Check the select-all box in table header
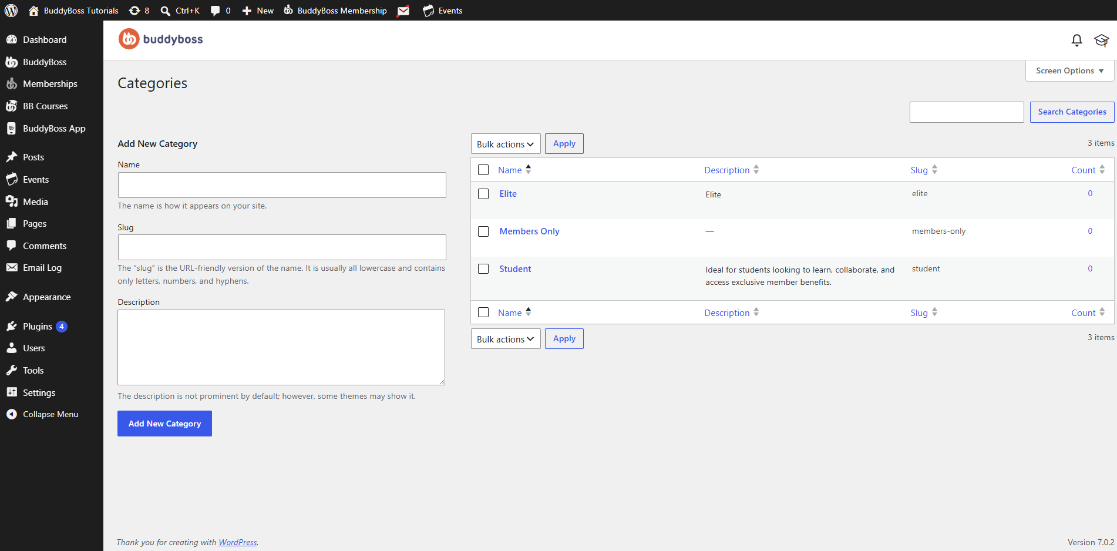The width and height of the screenshot is (1117, 551). (x=483, y=170)
